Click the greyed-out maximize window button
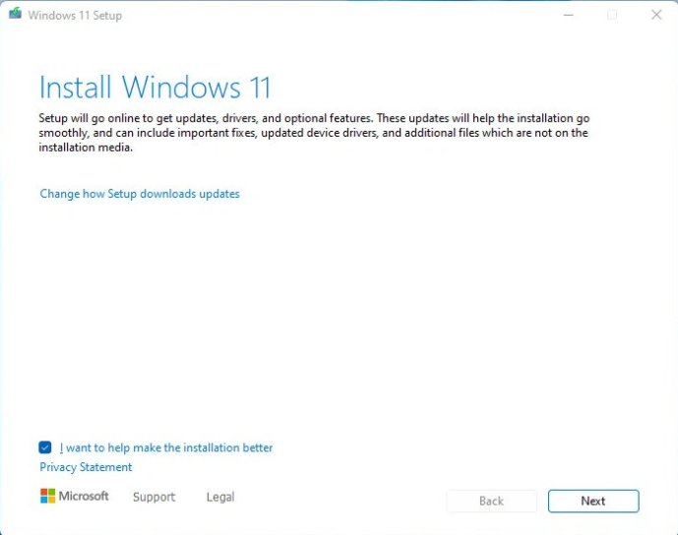 [612, 15]
